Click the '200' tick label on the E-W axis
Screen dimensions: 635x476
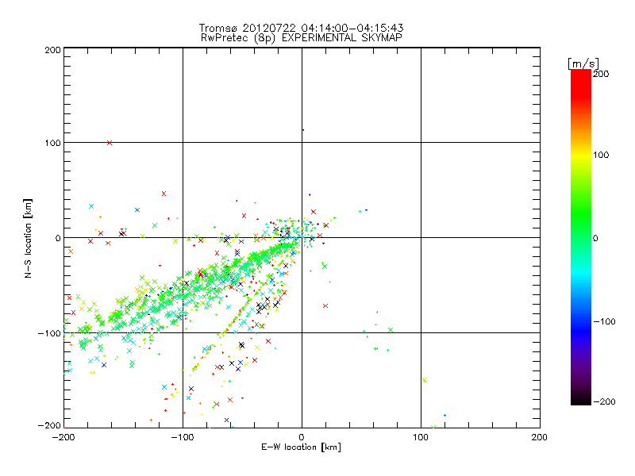540,437
